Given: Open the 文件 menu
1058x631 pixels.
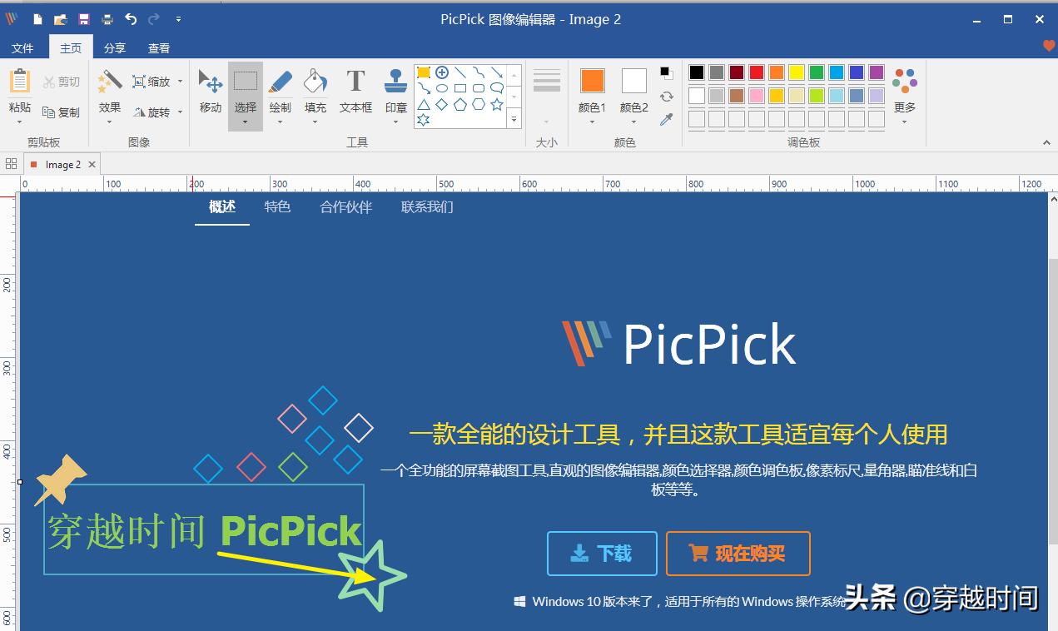Looking at the screenshot, I should click(24, 47).
